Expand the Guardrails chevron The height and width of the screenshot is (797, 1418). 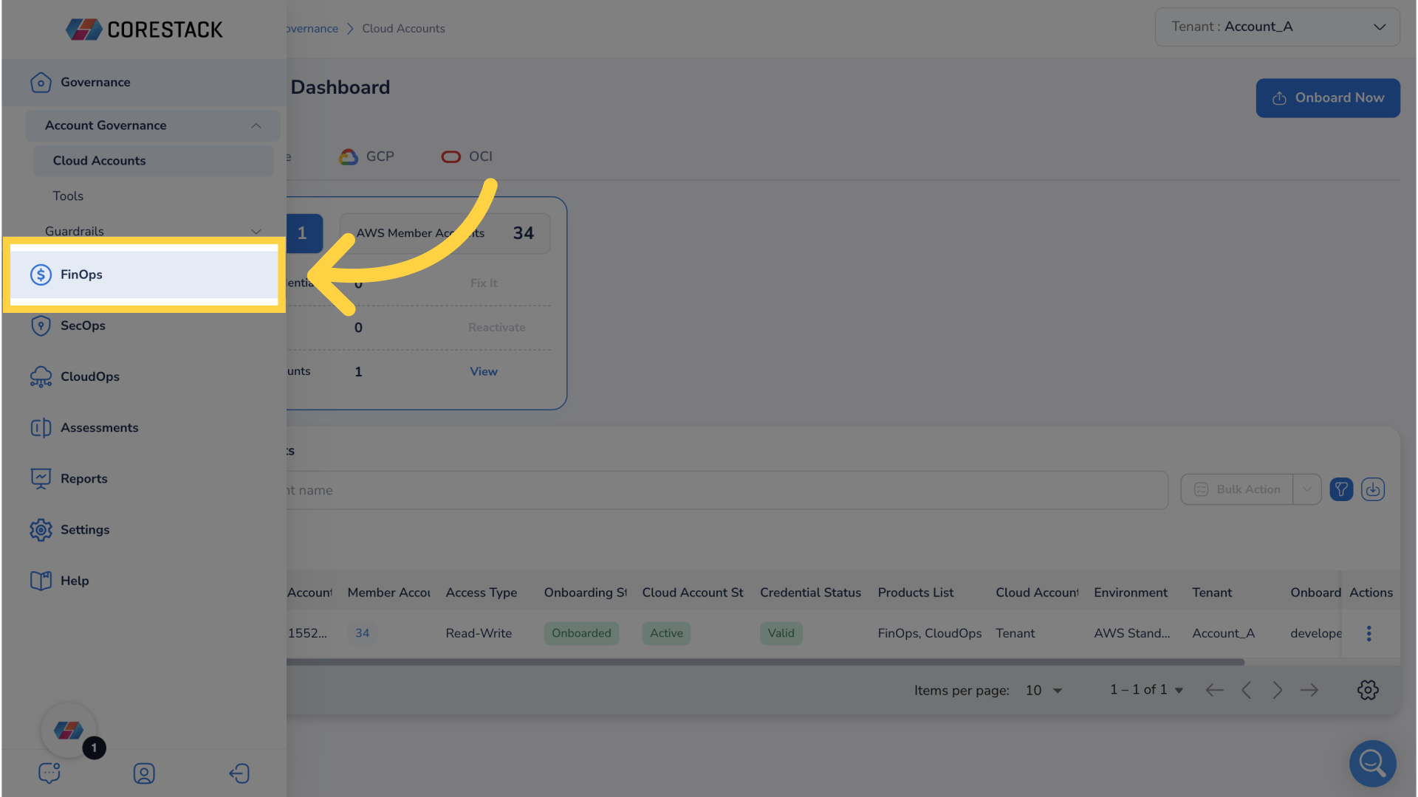pos(256,231)
